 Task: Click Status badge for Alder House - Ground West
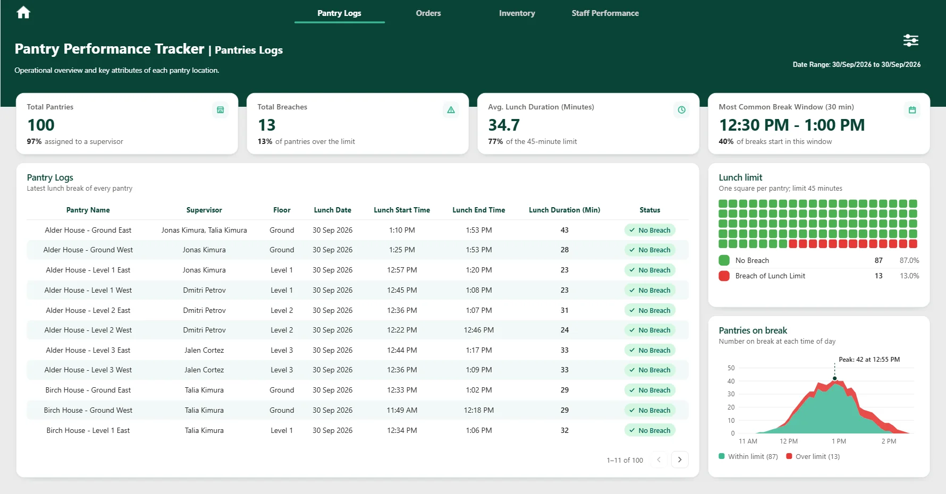(x=650, y=250)
